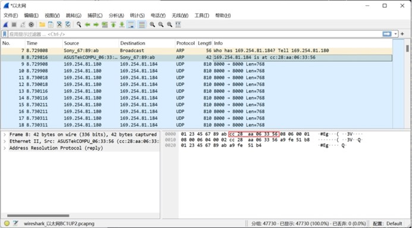Click the find packet magnifier icon
Viewport: 412px width, 228px height.
79,25
